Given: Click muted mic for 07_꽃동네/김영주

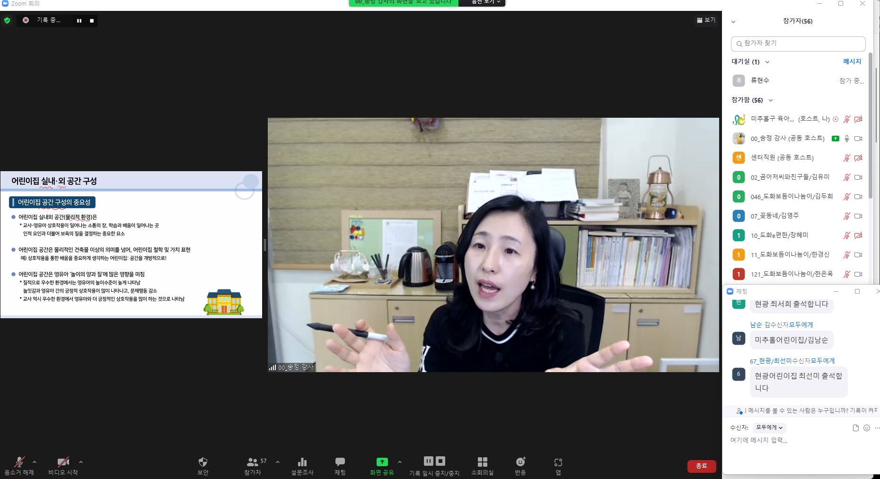Looking at the screenshot, I should coord(847,216).
